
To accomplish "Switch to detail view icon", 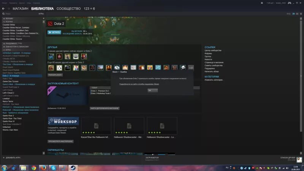I will (293, 14).
